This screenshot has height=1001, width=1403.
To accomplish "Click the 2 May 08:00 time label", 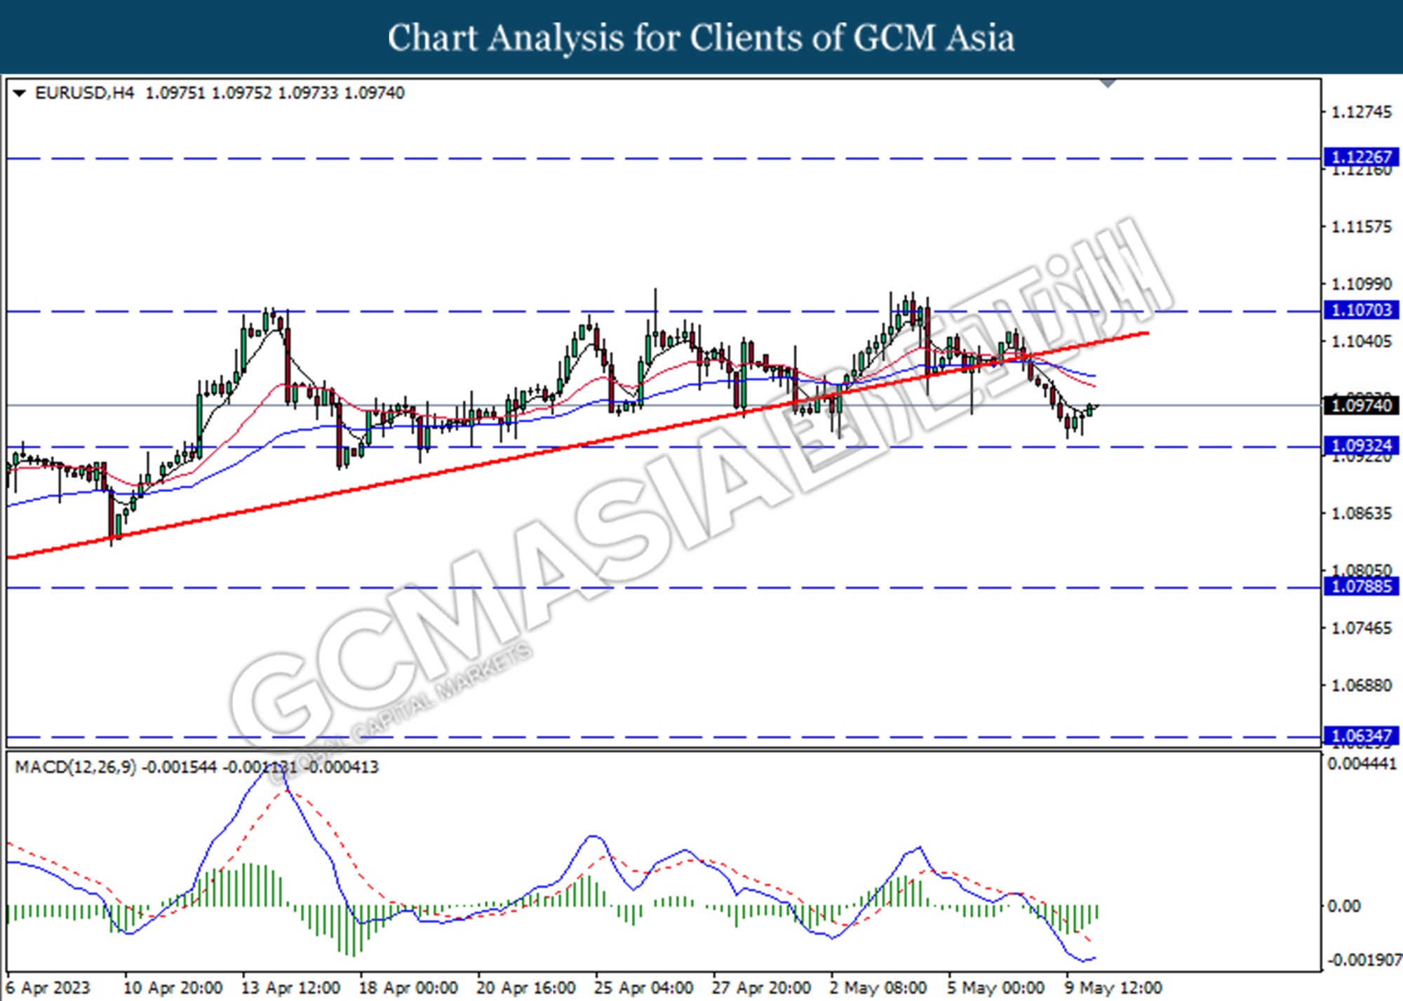I will tap(878, 988).
